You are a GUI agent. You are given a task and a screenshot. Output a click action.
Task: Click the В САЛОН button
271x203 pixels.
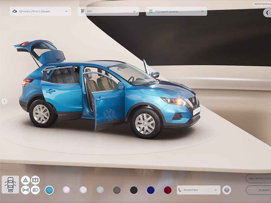pos(258,190)
